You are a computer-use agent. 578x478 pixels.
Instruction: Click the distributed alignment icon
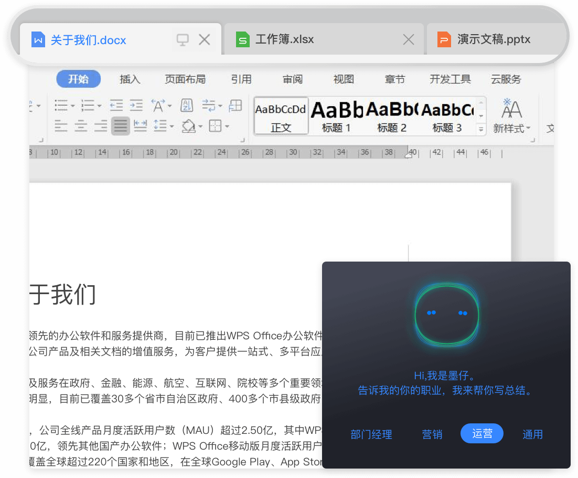[140, 126]
